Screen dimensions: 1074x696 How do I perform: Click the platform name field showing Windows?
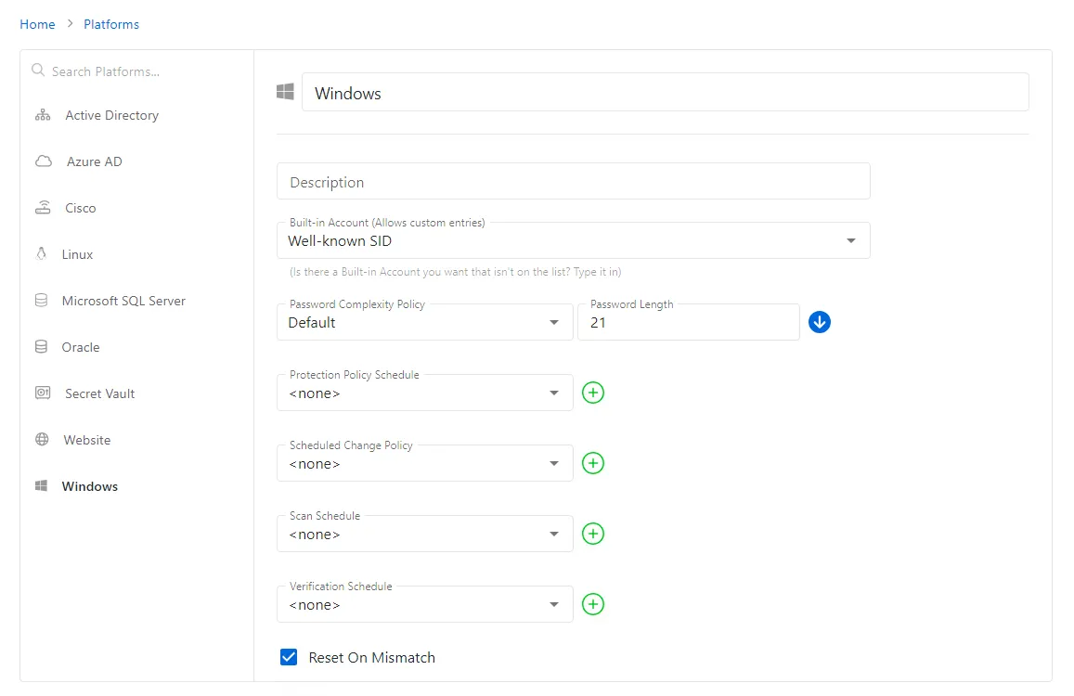tap(665, 93)
